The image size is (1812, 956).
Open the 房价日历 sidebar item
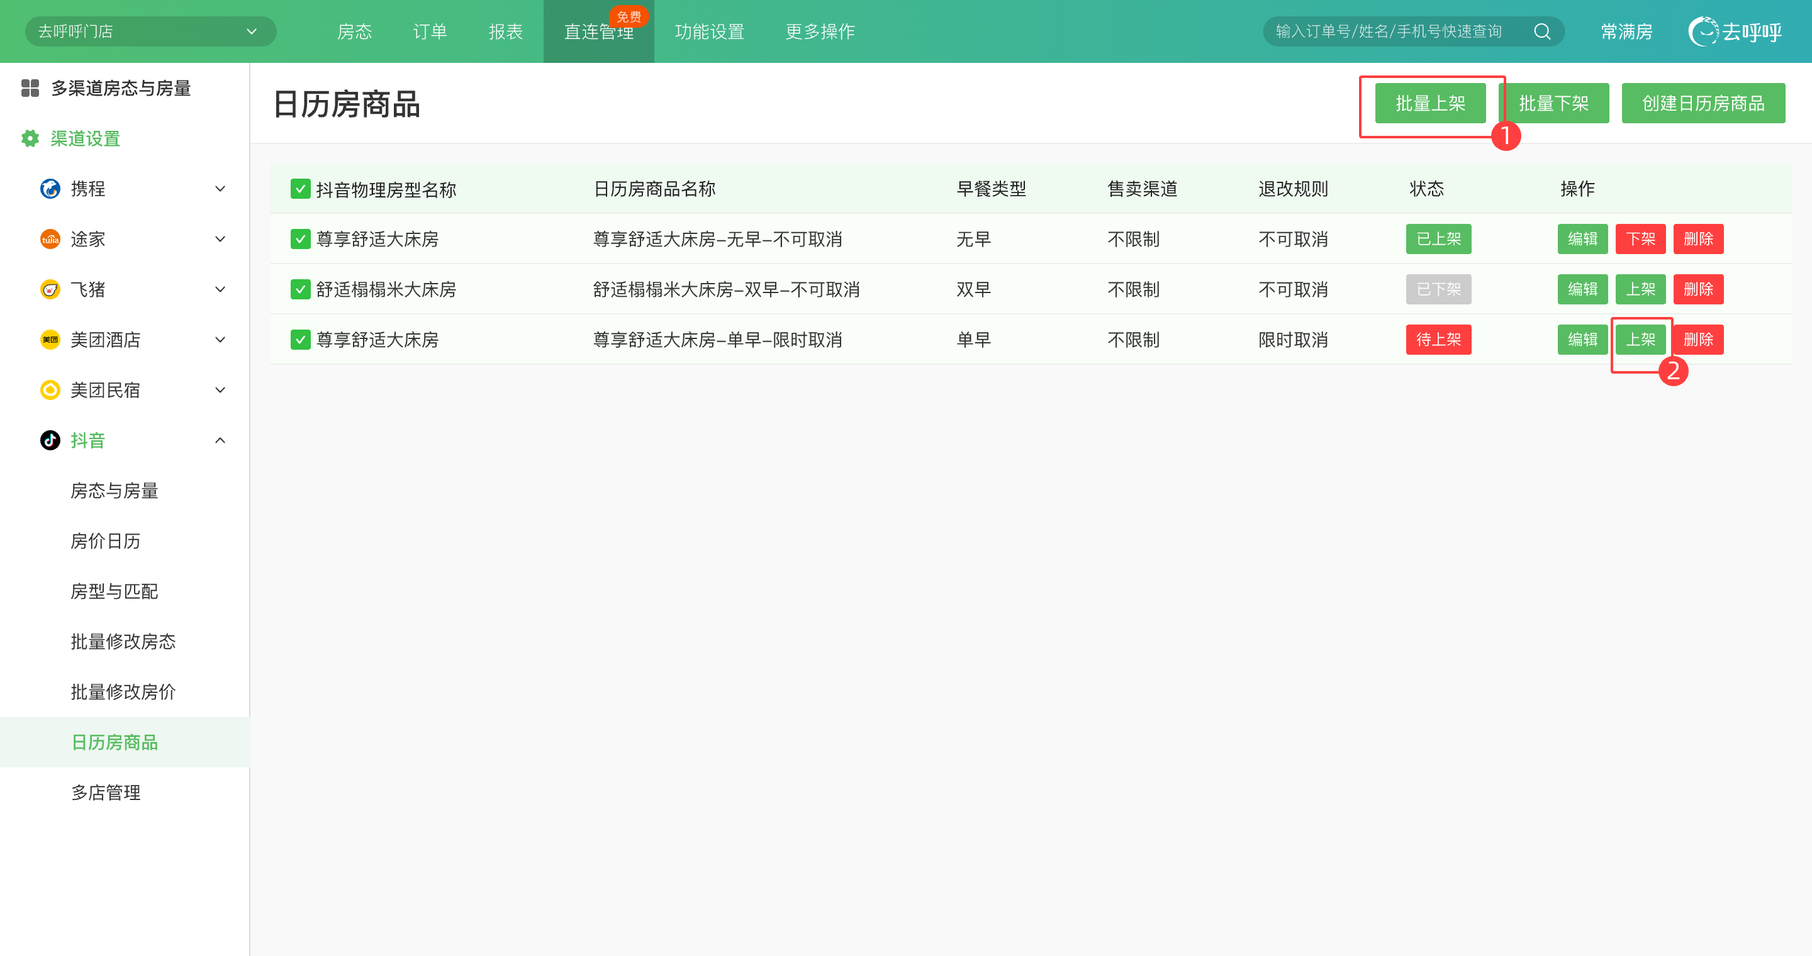pos(106,540)
